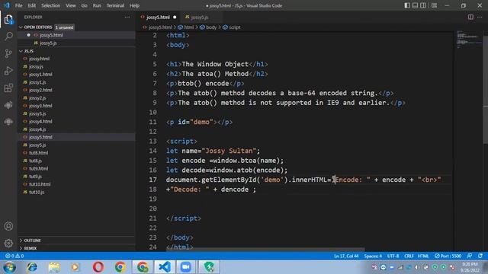This screenshot has width=488, height=274.
Task: Click the HTML language mode selector
Action: pyautogui.click(x=423, y=256)
